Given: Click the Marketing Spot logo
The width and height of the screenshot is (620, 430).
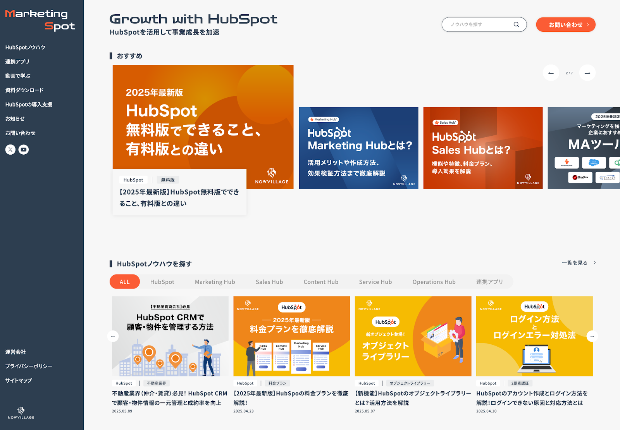Looking at the screenshot, I should pos(40,20).
